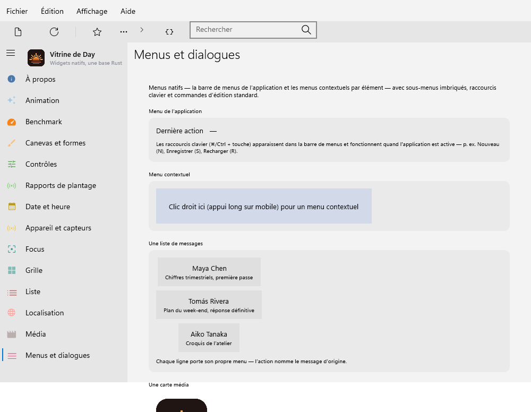The height and width of the screenshot is (412, 531).
Task: Click the Rapports de plantage signal icon
Action: 12,185
